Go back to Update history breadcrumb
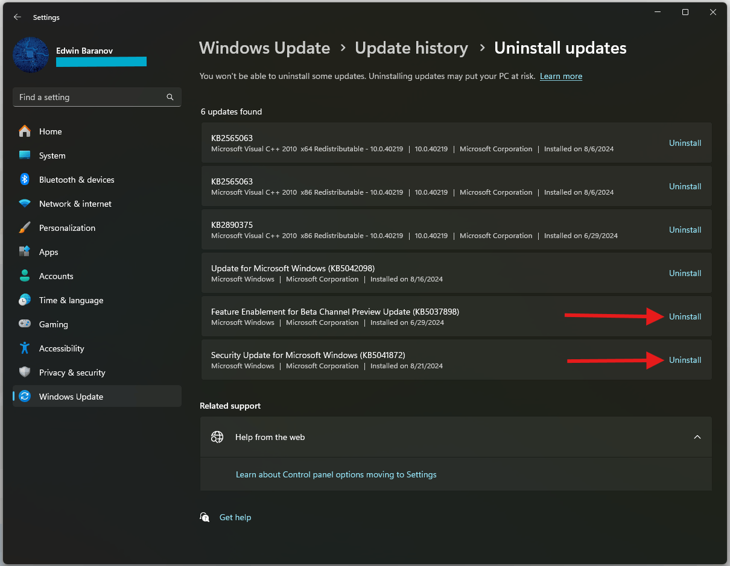This screenshot has width=730, height=566. point(411,48)
